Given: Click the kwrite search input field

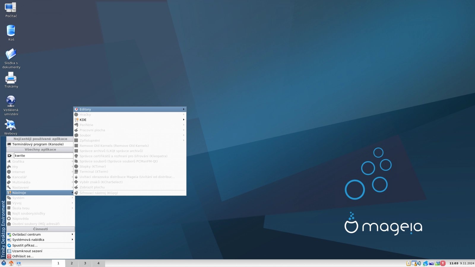Looking at the screenshot, I should [x=44, y=155].
